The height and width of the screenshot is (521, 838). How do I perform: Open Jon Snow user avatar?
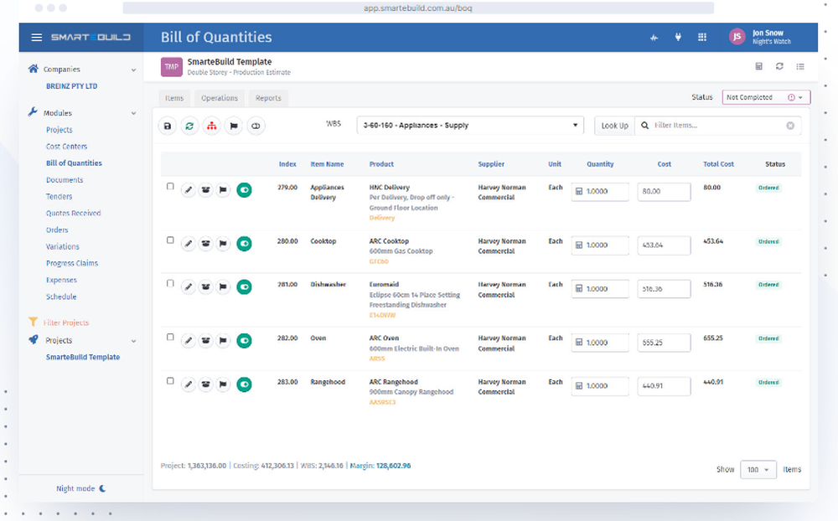737,37
